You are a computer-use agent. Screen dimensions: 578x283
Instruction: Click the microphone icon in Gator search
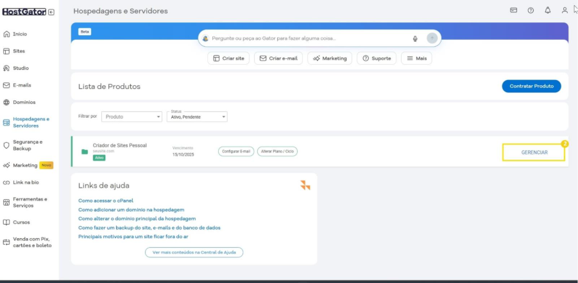coord(415,38)
